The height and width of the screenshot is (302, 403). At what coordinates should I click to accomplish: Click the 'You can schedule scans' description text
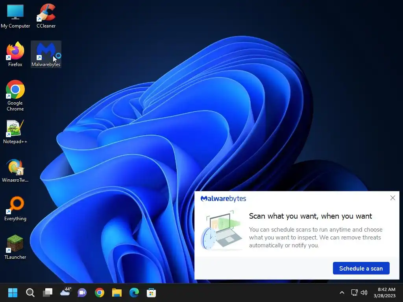click(316, 237)
